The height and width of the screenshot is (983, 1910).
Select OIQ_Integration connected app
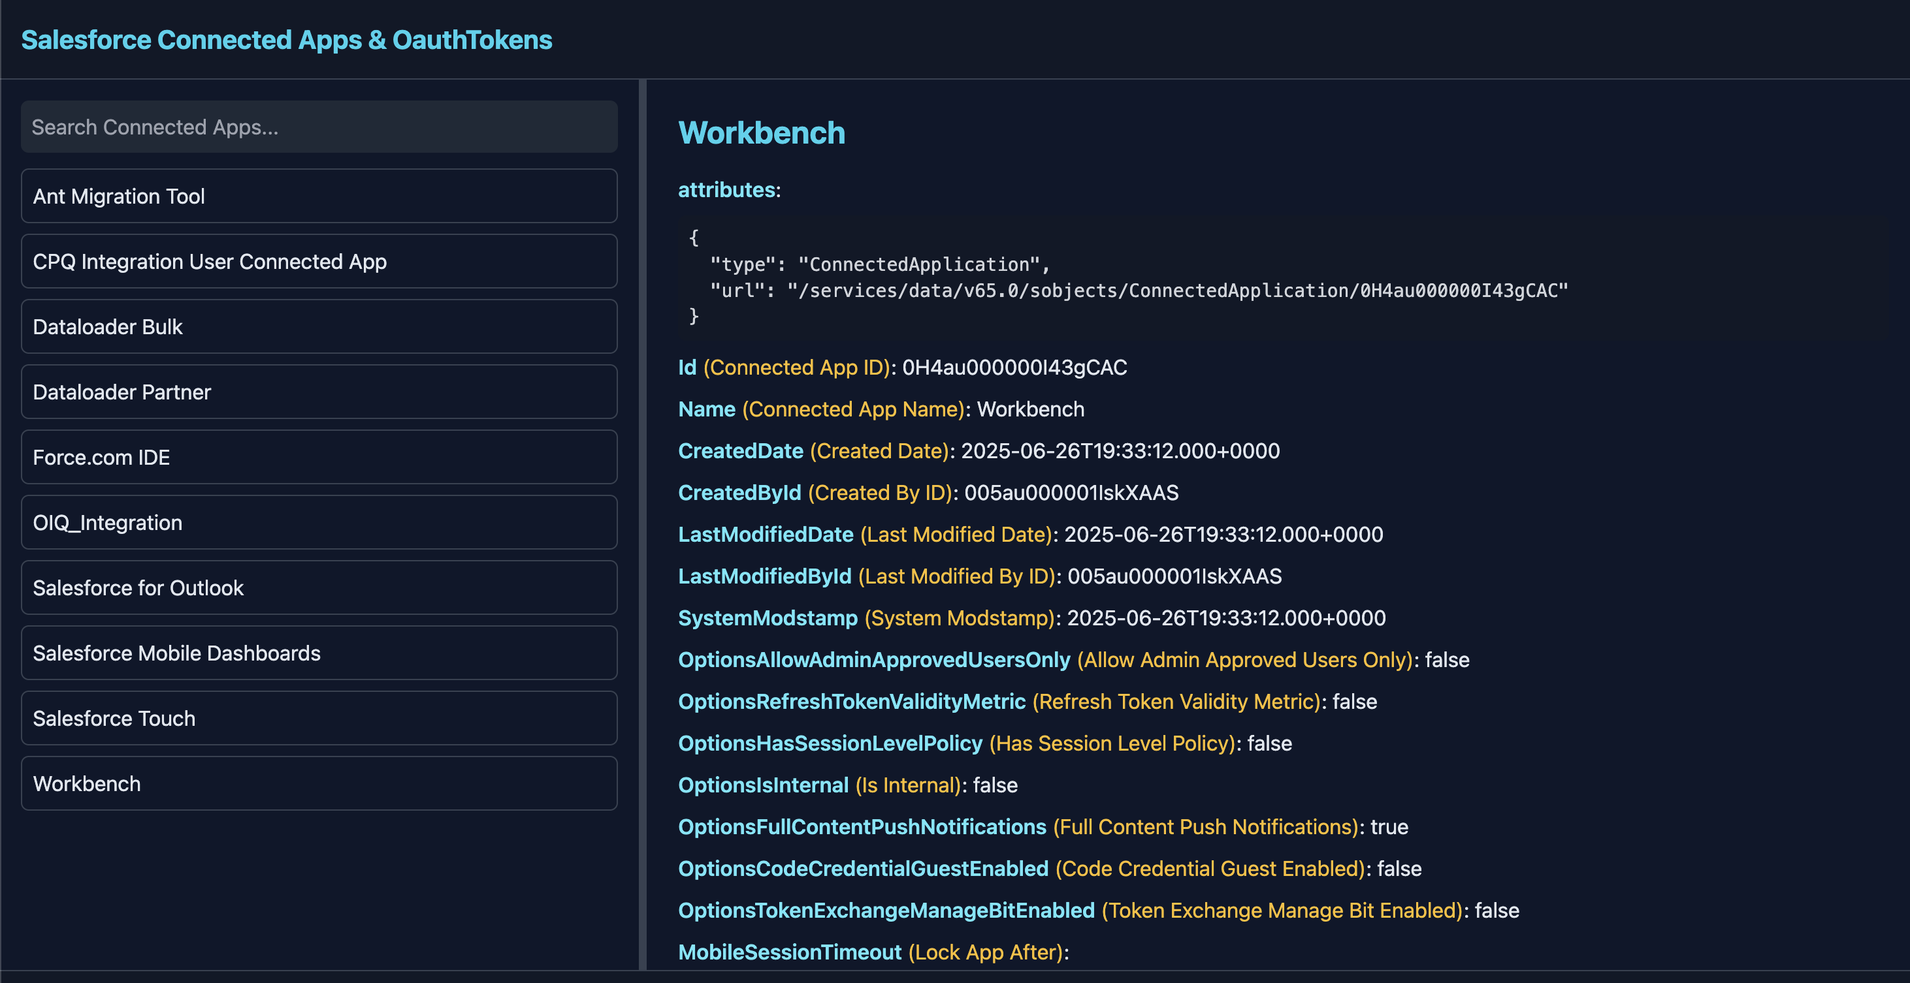tap(319, 522)
